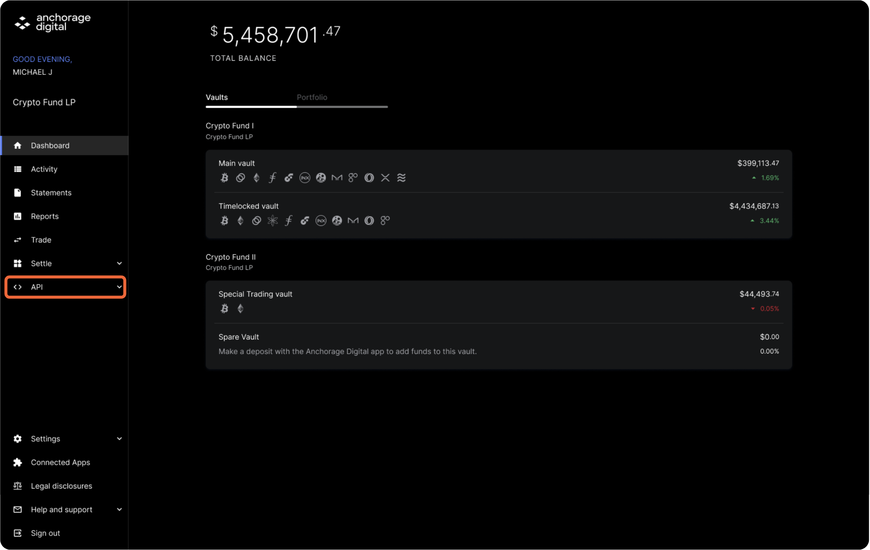Sign out of the account
The image size is (870, 550).
tap(45, 533)
